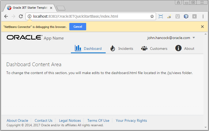Open the Chrome three-dot menu
The width and height of the screenshot is (209, 131).
[203, 16]
